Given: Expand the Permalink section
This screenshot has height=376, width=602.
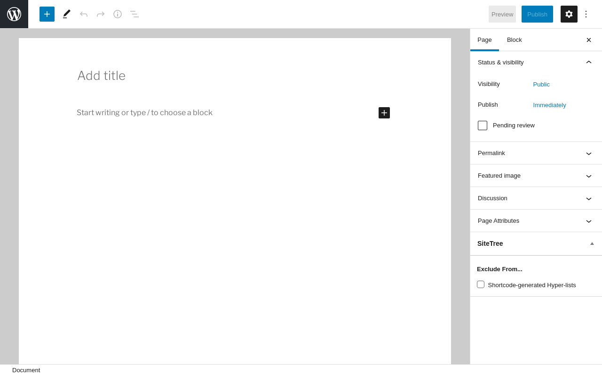Looking at the screenshot, I should (536, 153).
